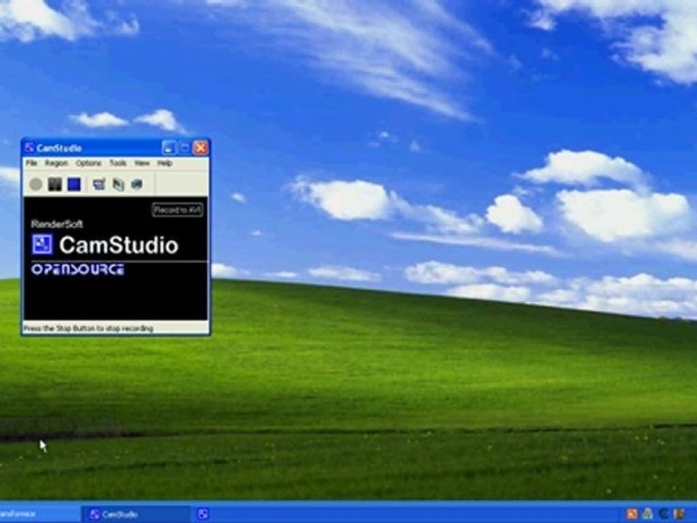Open the Options menu
Image resolution: width=697 pixels, height=523 pixels.
click(x=89, y=163)
